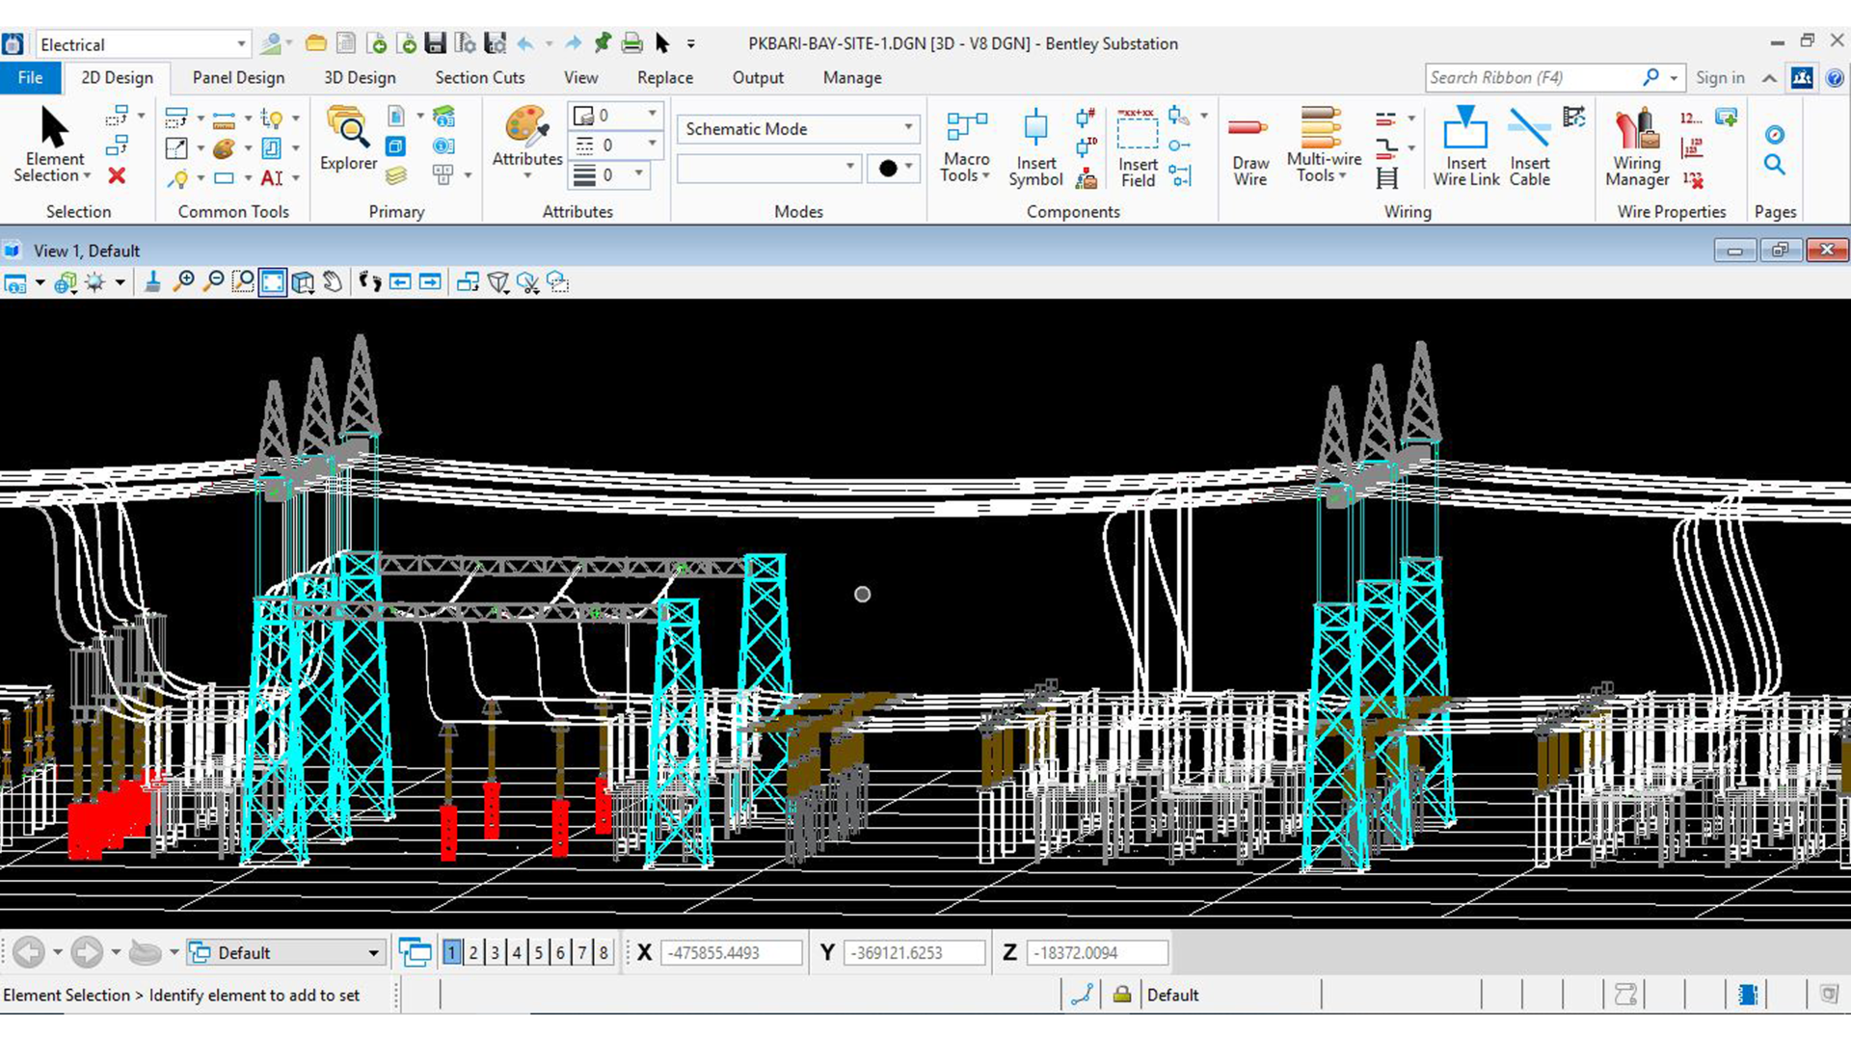The height and width of the screenshot is (1038, 1851).
Task: Switch to the 3D Design tab
Action: 360,78
